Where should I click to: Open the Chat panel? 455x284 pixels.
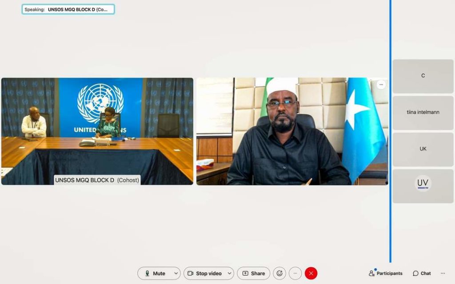(x=421, y=273)
